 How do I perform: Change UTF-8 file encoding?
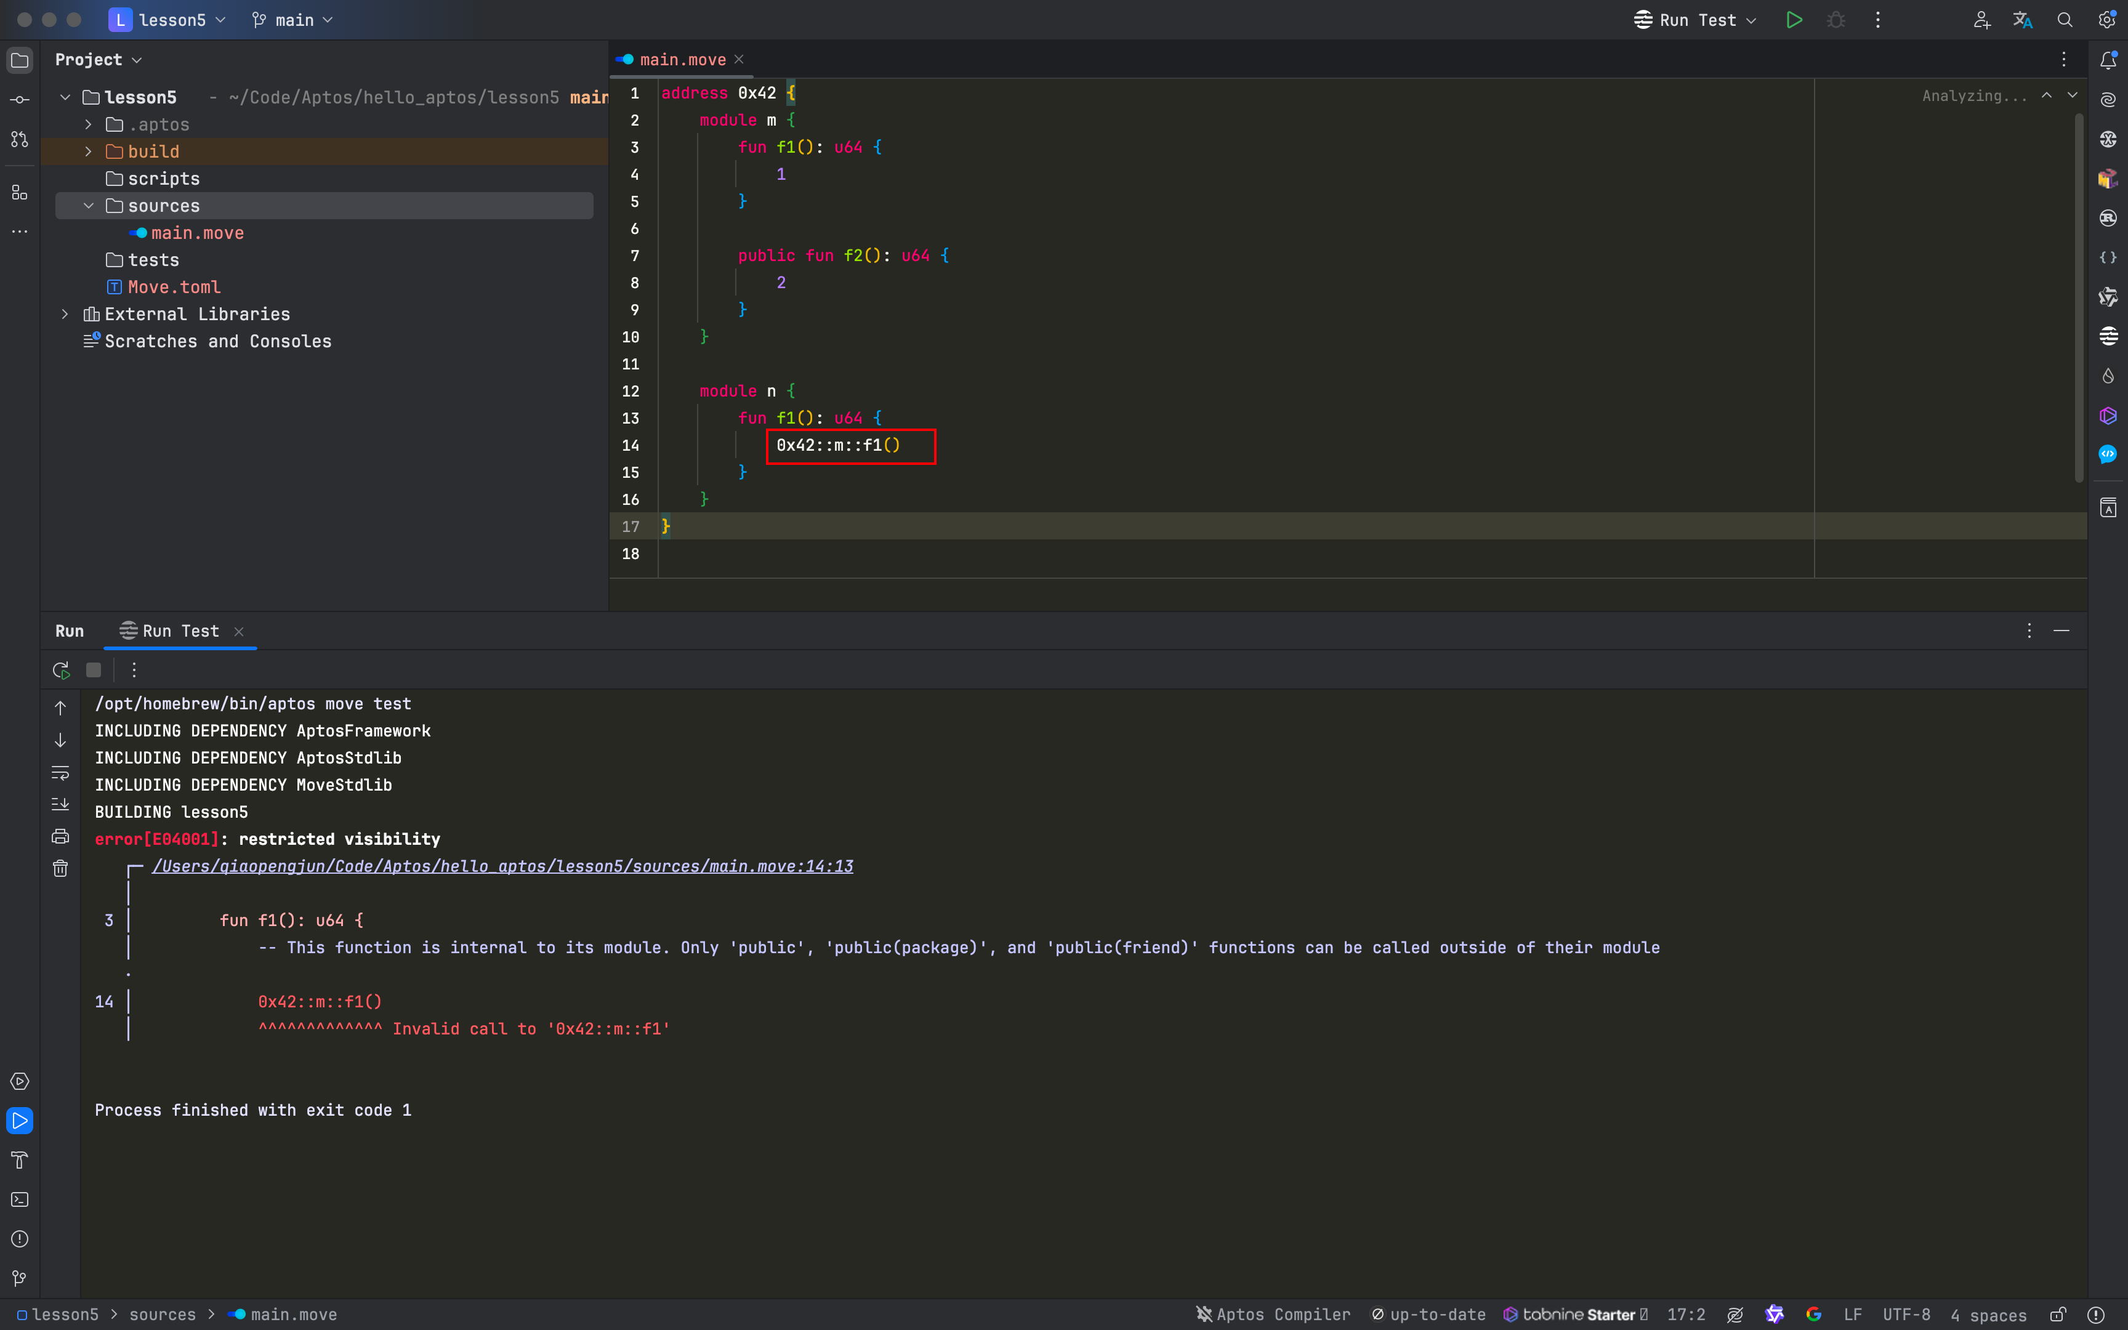[x=1906, y=1314]
